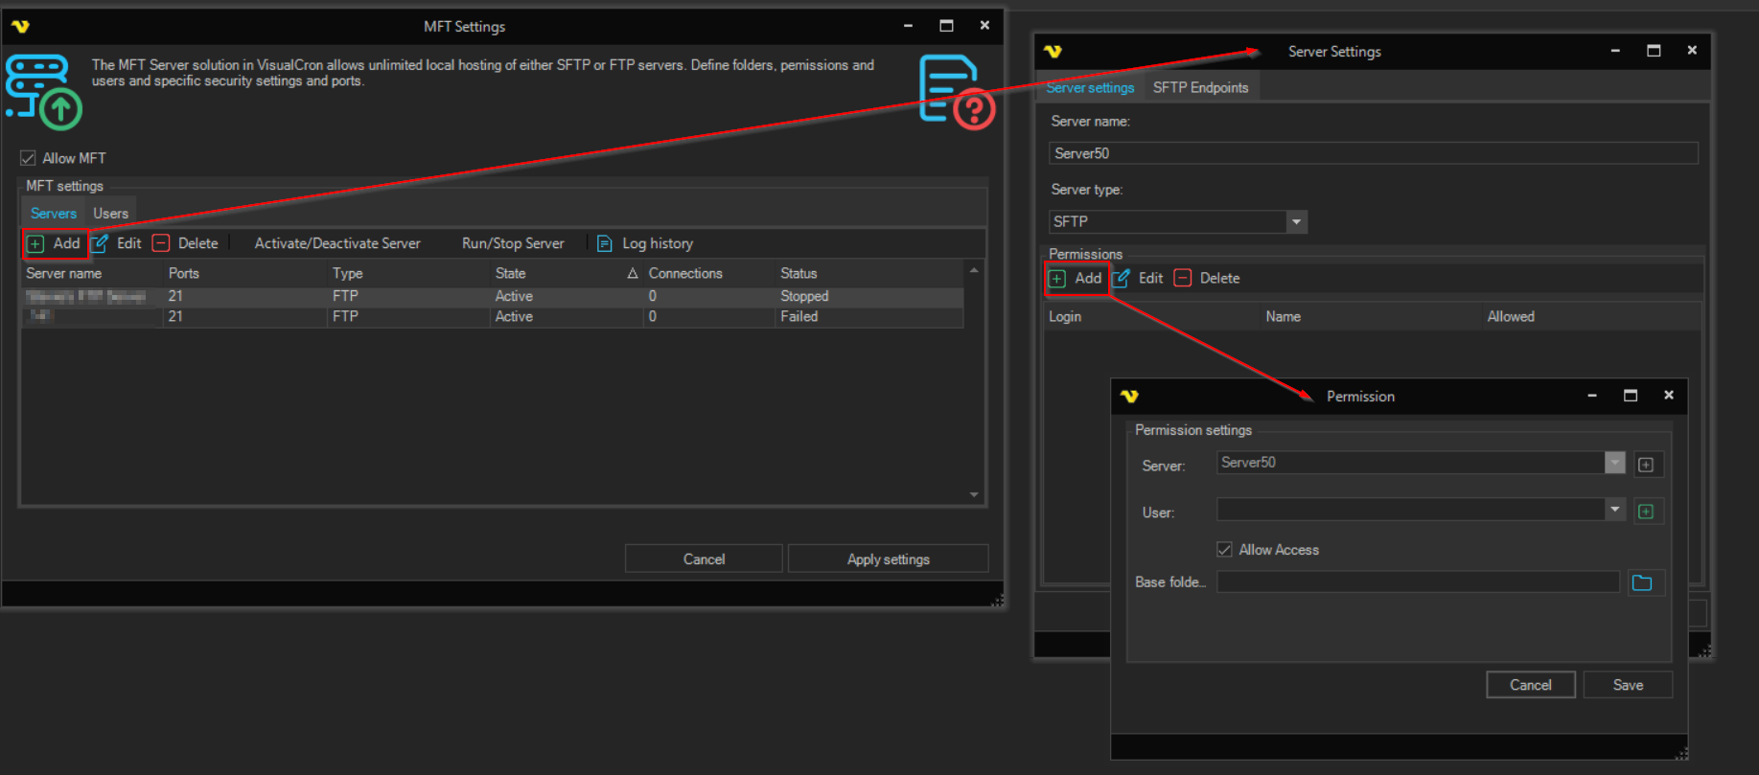Image resolution: width=1759 pixels, height=775 pixels.
Task: Click Add under Permissions in Server Settings
Action: (1076, 279)
